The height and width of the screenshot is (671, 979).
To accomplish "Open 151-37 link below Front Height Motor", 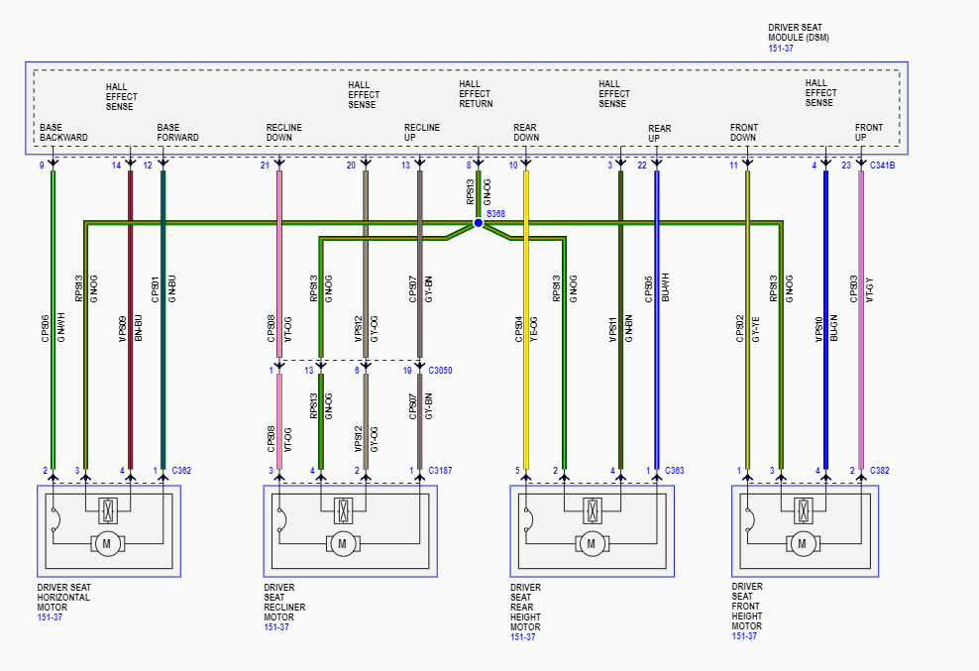I will [x=745, y=636].
